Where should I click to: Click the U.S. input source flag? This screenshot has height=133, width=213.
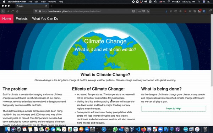pyautogui.click(x=162, y=2)
